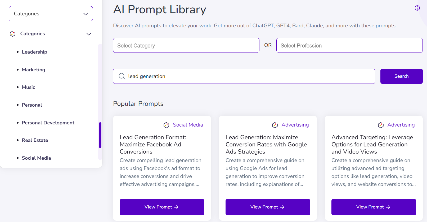Screen dimensions: 427x222
Task: Focus the lead generation search field
Action: point(249,76)
